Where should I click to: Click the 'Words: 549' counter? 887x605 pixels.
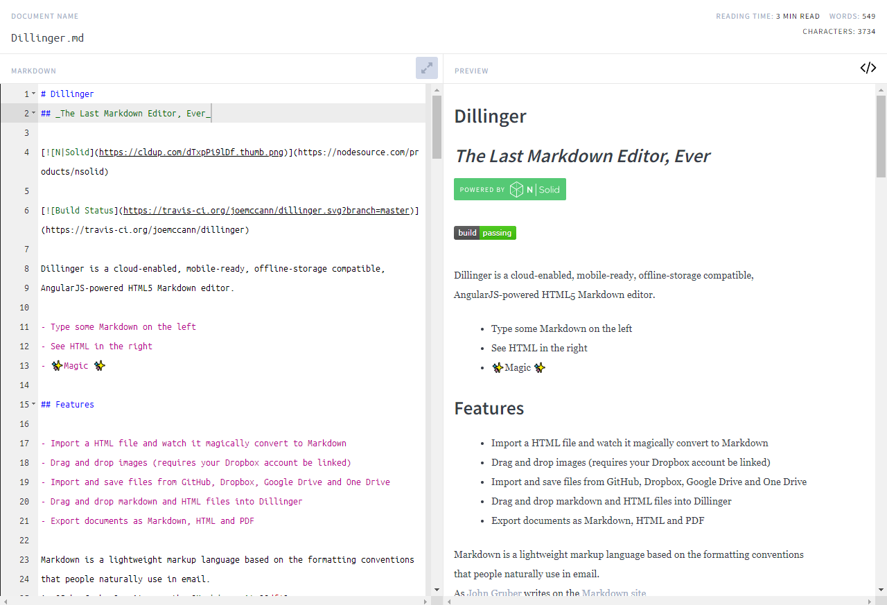tap(852, 16)
